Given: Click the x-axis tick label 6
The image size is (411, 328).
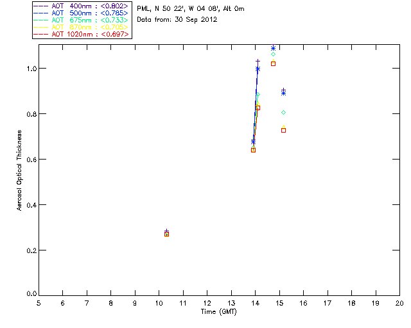Looking at the screenshot, I should click(63, 303).
